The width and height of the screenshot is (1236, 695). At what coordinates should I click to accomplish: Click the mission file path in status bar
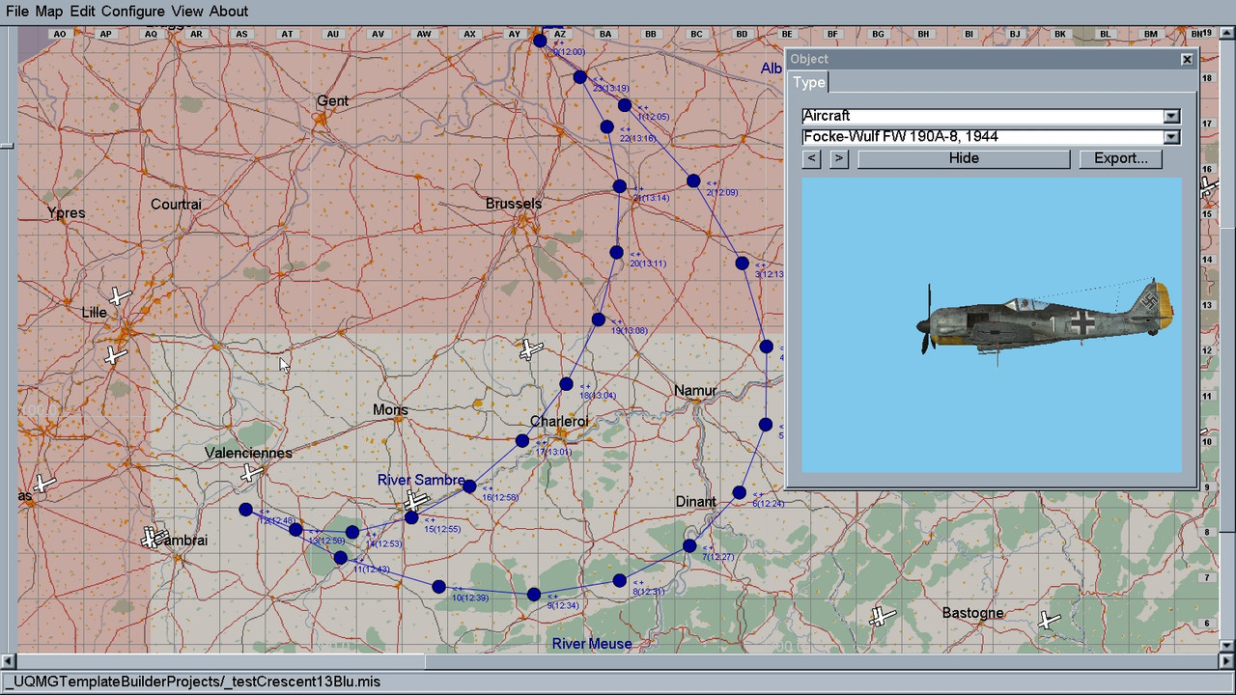(192, 681)
